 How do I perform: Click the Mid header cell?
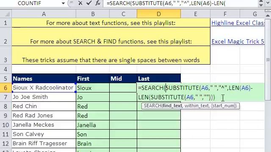(123, 79)
